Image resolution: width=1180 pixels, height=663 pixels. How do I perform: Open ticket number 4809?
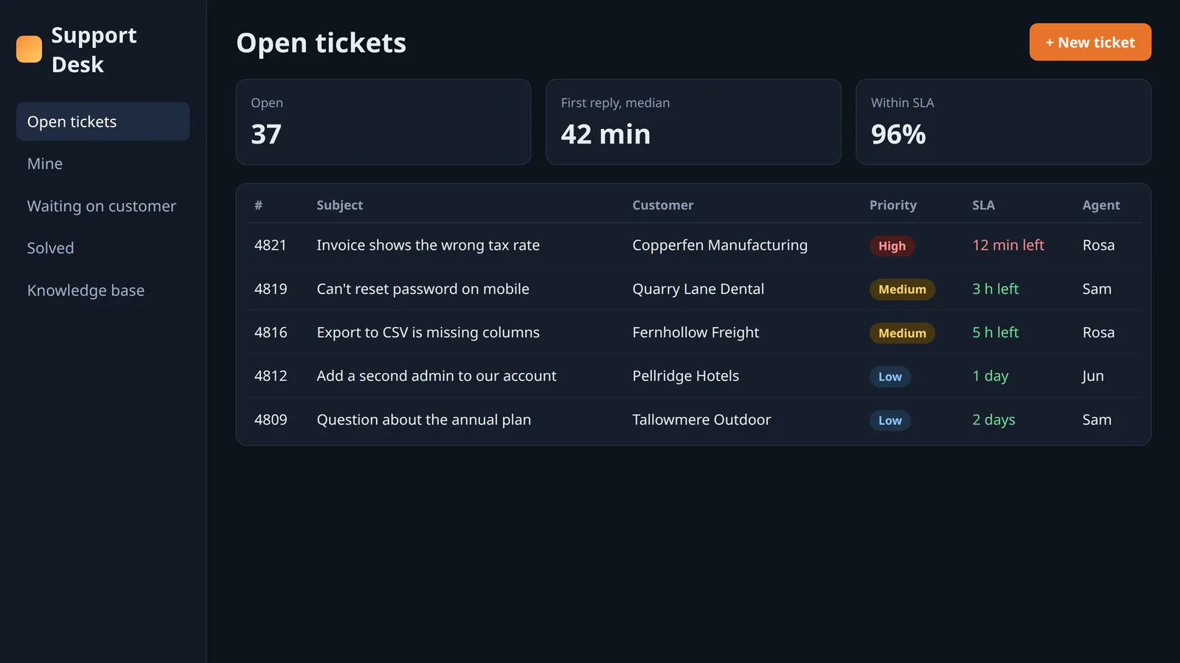(271, 420)
